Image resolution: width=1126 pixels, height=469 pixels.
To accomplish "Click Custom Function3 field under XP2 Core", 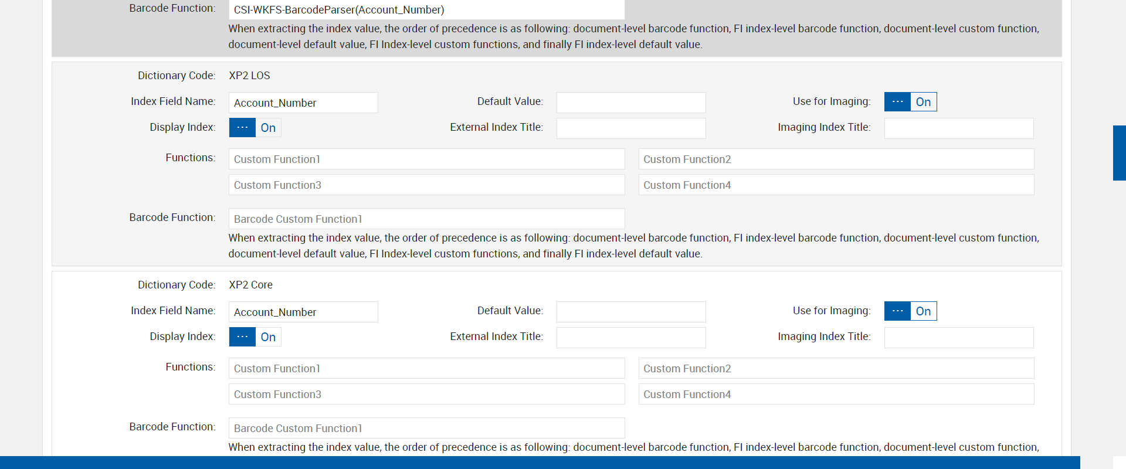I will (426, 395).
